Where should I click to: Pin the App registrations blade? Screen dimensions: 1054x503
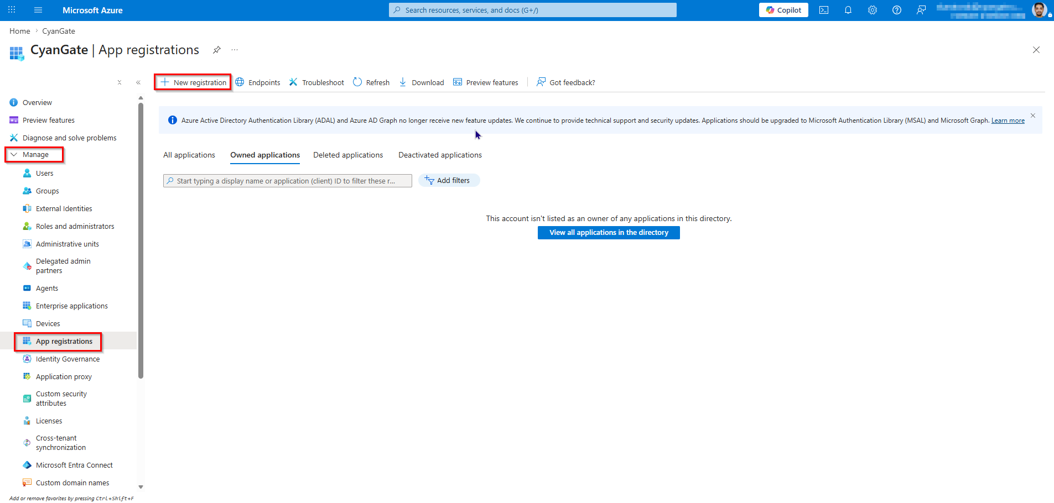pos(217,50)
